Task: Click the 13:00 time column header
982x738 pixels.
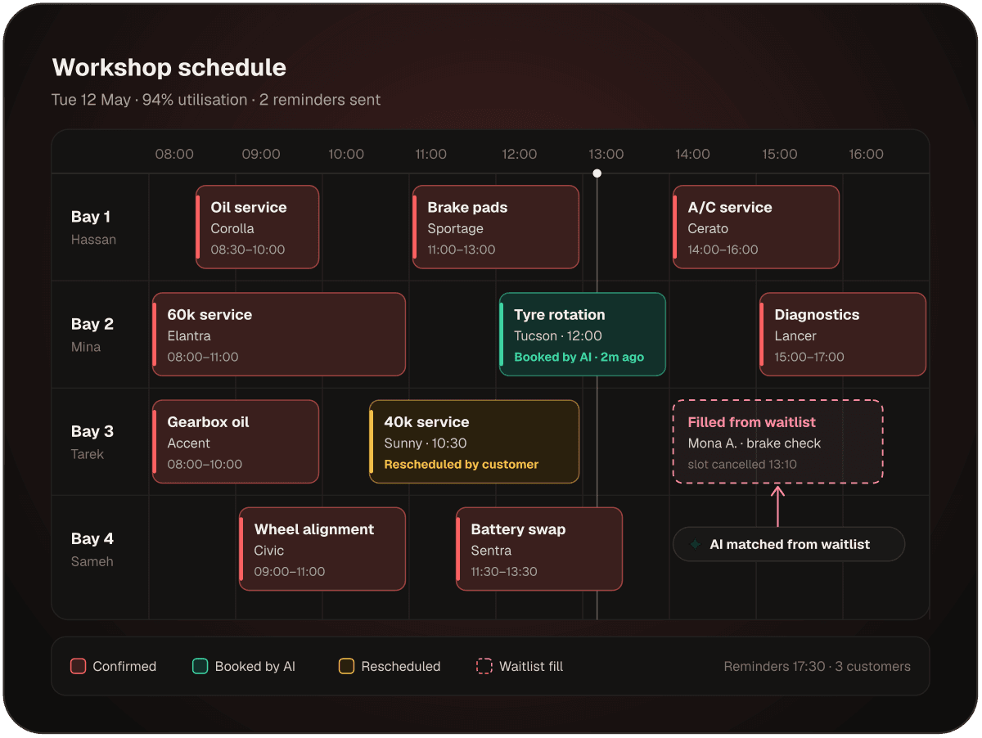Action: (x=606, y=154)
